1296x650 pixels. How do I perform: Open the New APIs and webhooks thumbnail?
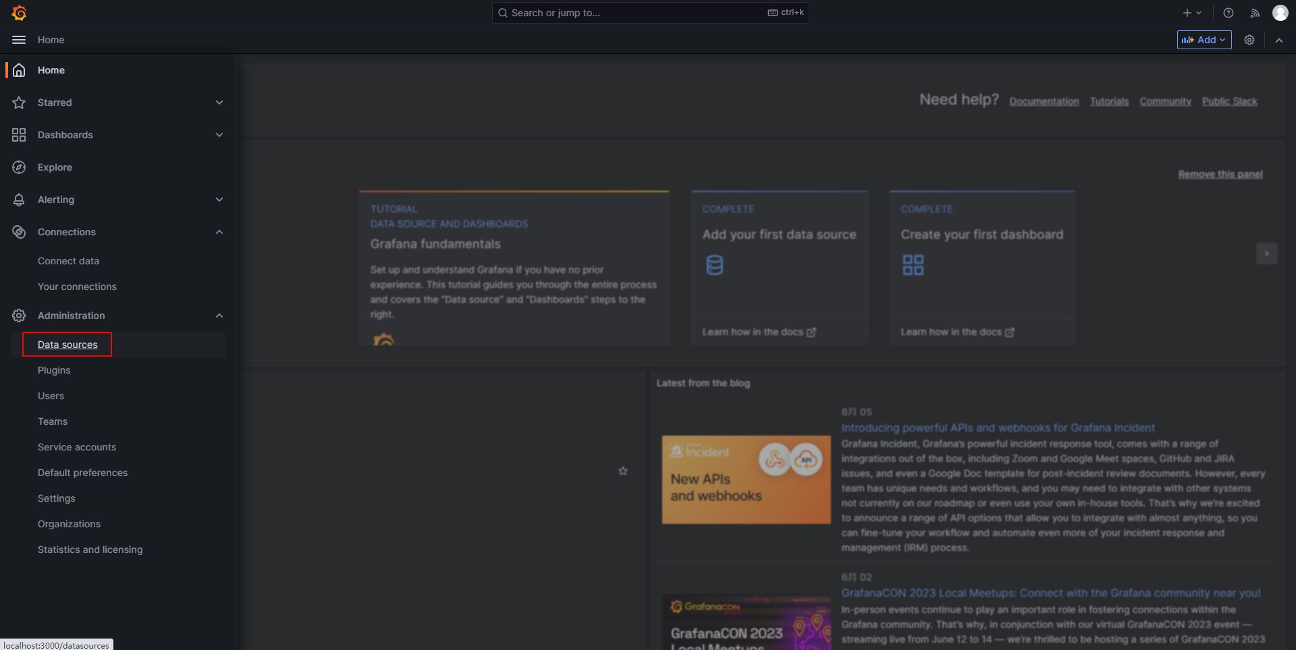click(747, 479)
